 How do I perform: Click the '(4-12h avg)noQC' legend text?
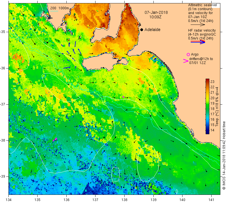pyautogui.click(x=202, y=34)
